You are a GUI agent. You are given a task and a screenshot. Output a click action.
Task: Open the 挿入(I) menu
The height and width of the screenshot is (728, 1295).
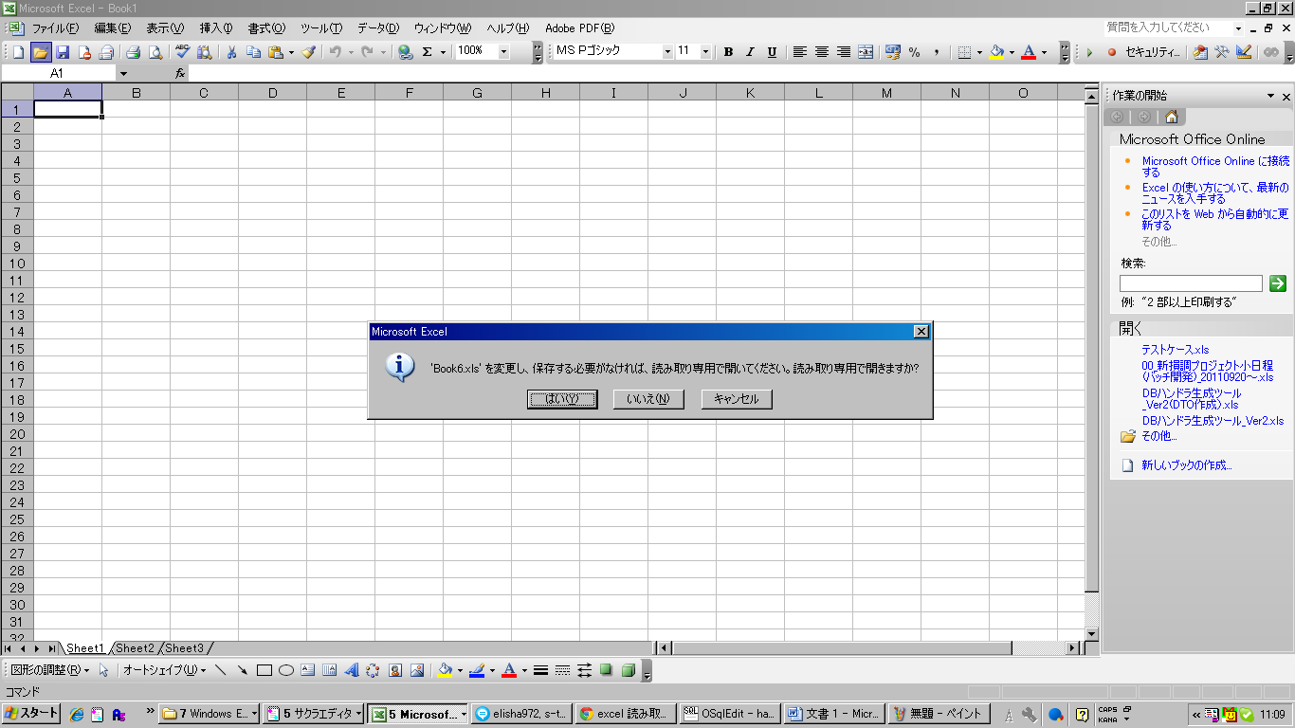point(216,27)
